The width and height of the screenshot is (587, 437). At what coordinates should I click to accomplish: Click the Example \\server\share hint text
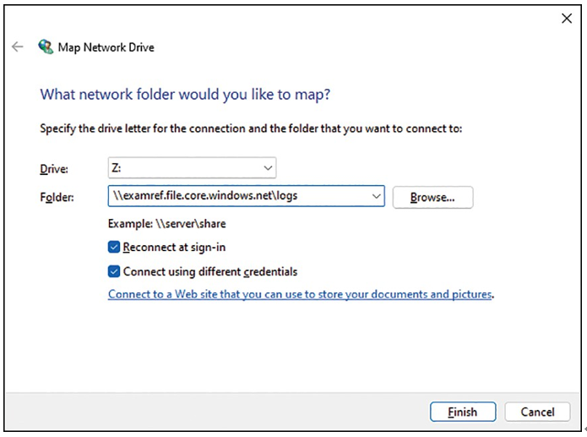tap(167, 224)
